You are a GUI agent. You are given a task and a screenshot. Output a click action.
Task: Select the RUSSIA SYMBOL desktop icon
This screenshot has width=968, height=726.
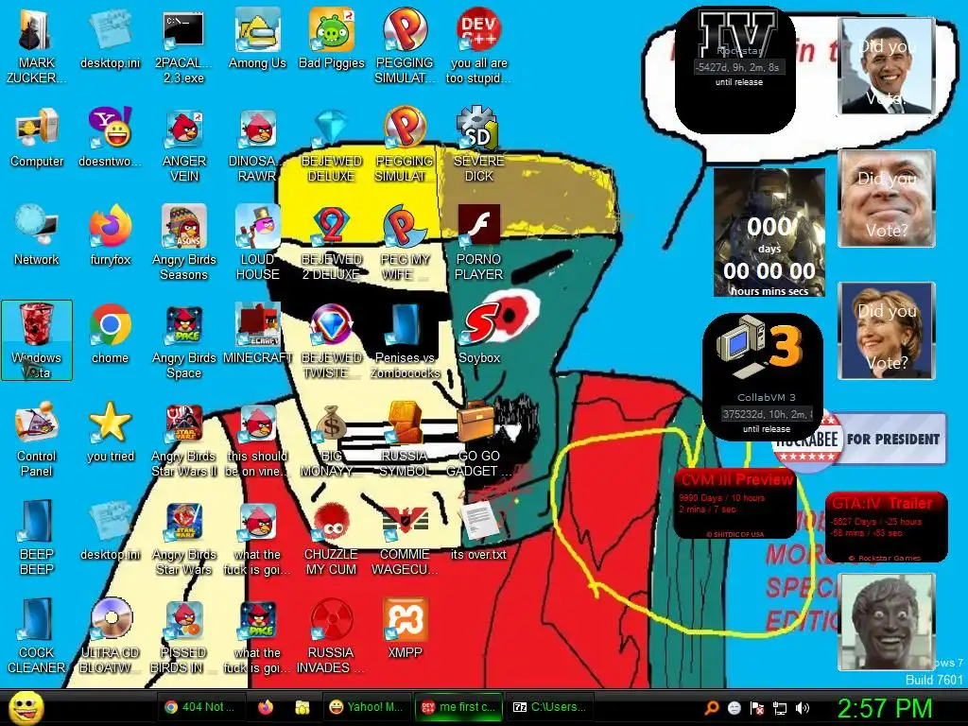click(x=405, y=440)
